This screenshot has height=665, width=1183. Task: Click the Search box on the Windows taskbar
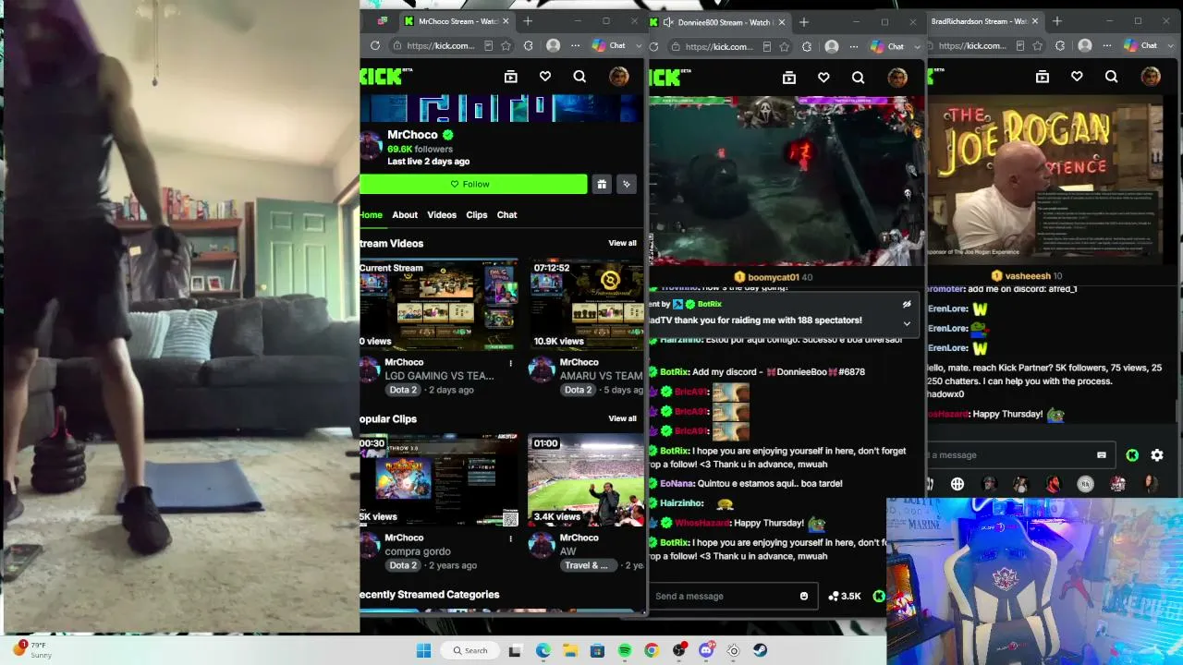click(470, 650)
